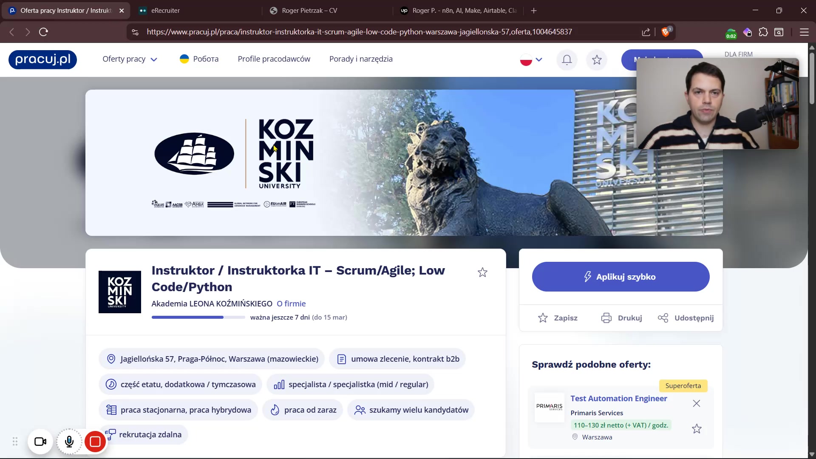The width and height of the screenshot is (816, 459).
Task: Favorite the job with the title star
Action: click(x=482, y=272)
